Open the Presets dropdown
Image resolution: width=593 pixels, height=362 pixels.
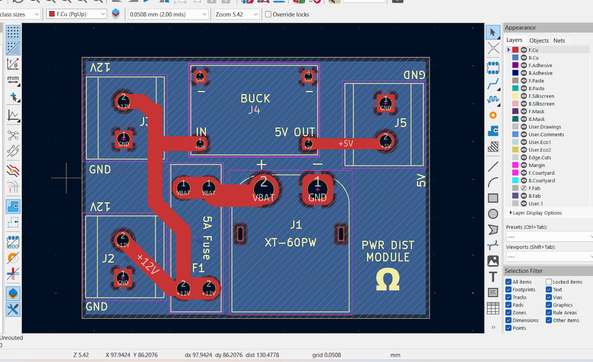[x=549, y=237]
